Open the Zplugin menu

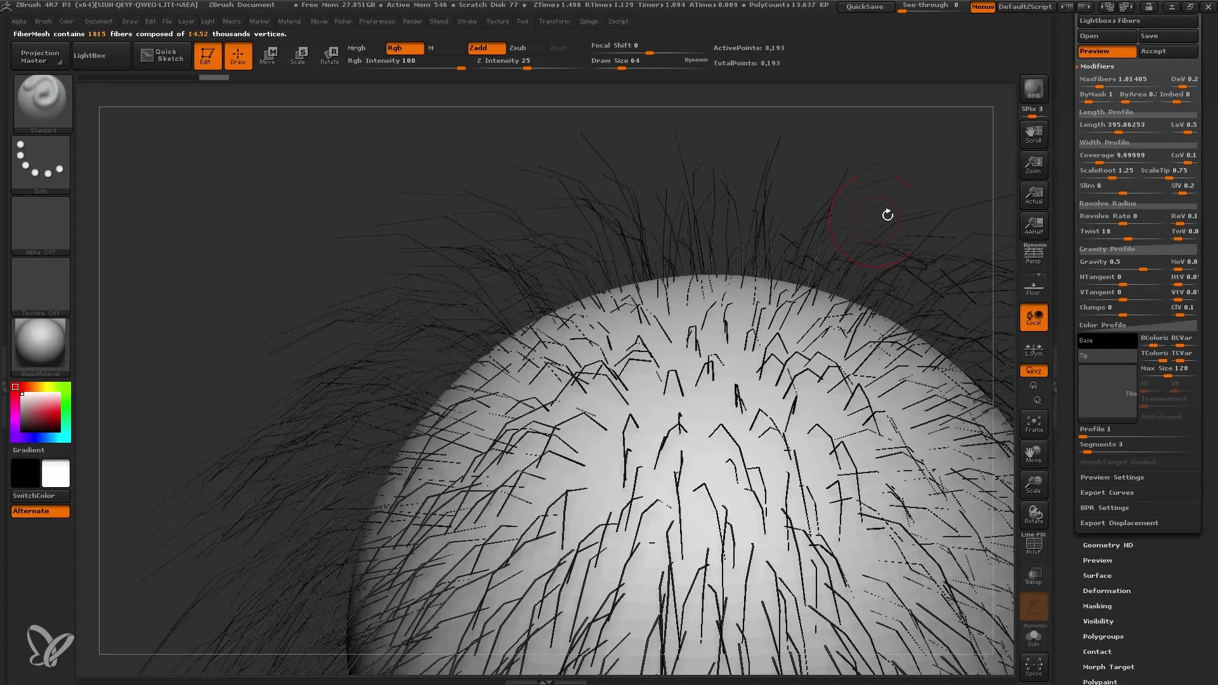pos(588,22)
